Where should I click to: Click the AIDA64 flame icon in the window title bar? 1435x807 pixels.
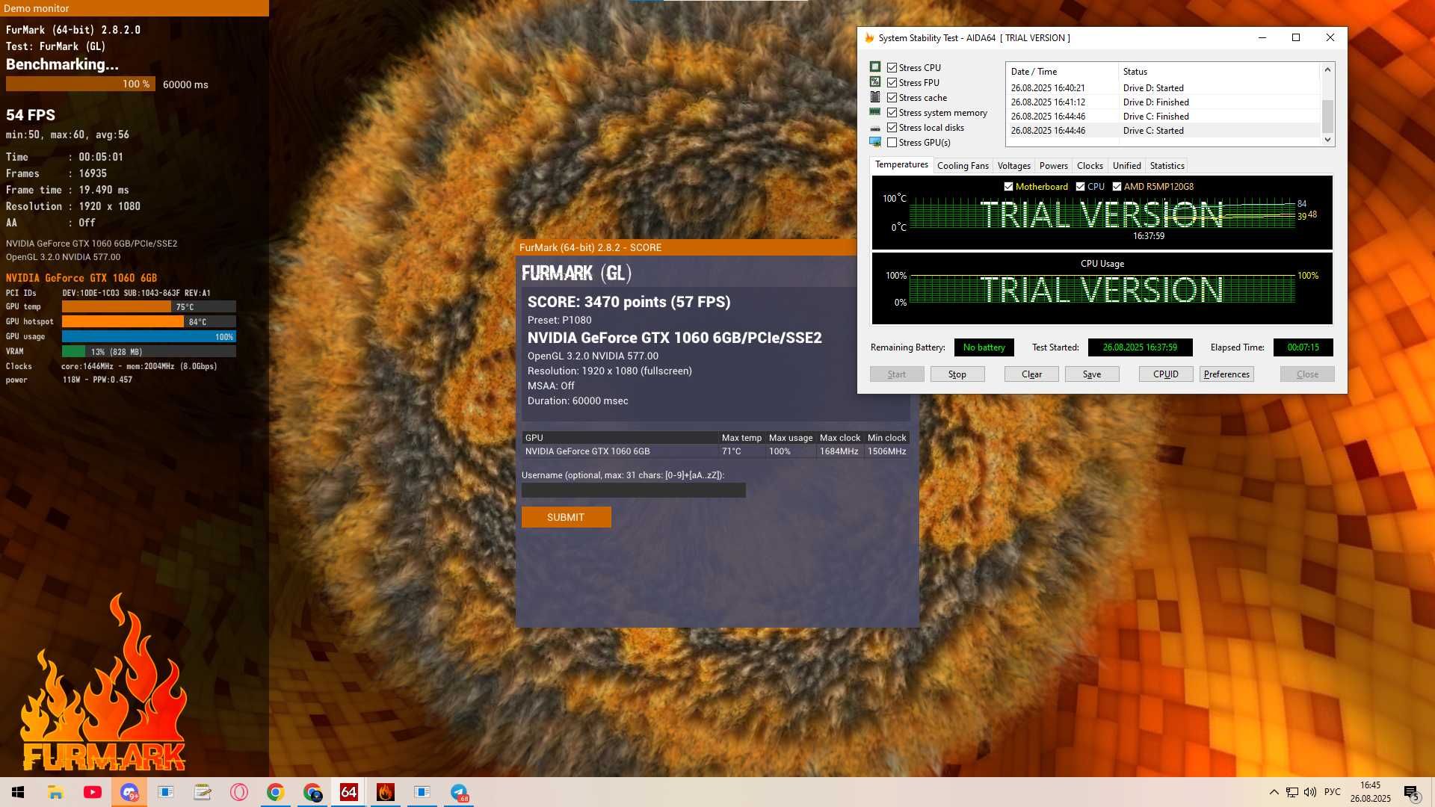(x=869, y=38)
